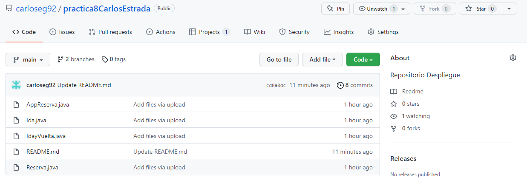Open the repository Settings tab
Image resolution: width=527 pixels, height=180 pixels.
point(383,32)
